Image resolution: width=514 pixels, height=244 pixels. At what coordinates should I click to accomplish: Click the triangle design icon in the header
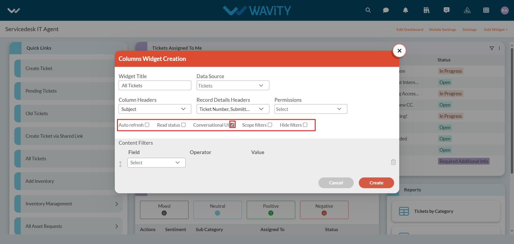coord(467,10)
